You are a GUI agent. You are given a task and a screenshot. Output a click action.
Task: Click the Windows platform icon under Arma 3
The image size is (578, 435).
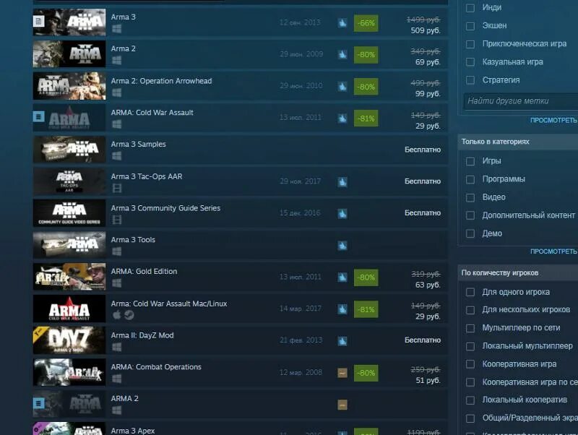116,29
